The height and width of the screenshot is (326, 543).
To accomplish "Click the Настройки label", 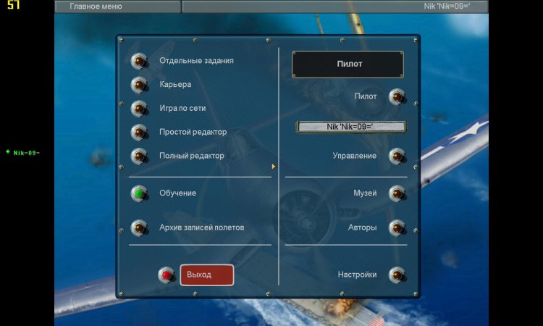I will coord(357,275).
